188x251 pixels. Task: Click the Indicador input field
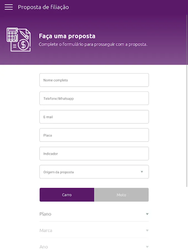coord(94,154)
